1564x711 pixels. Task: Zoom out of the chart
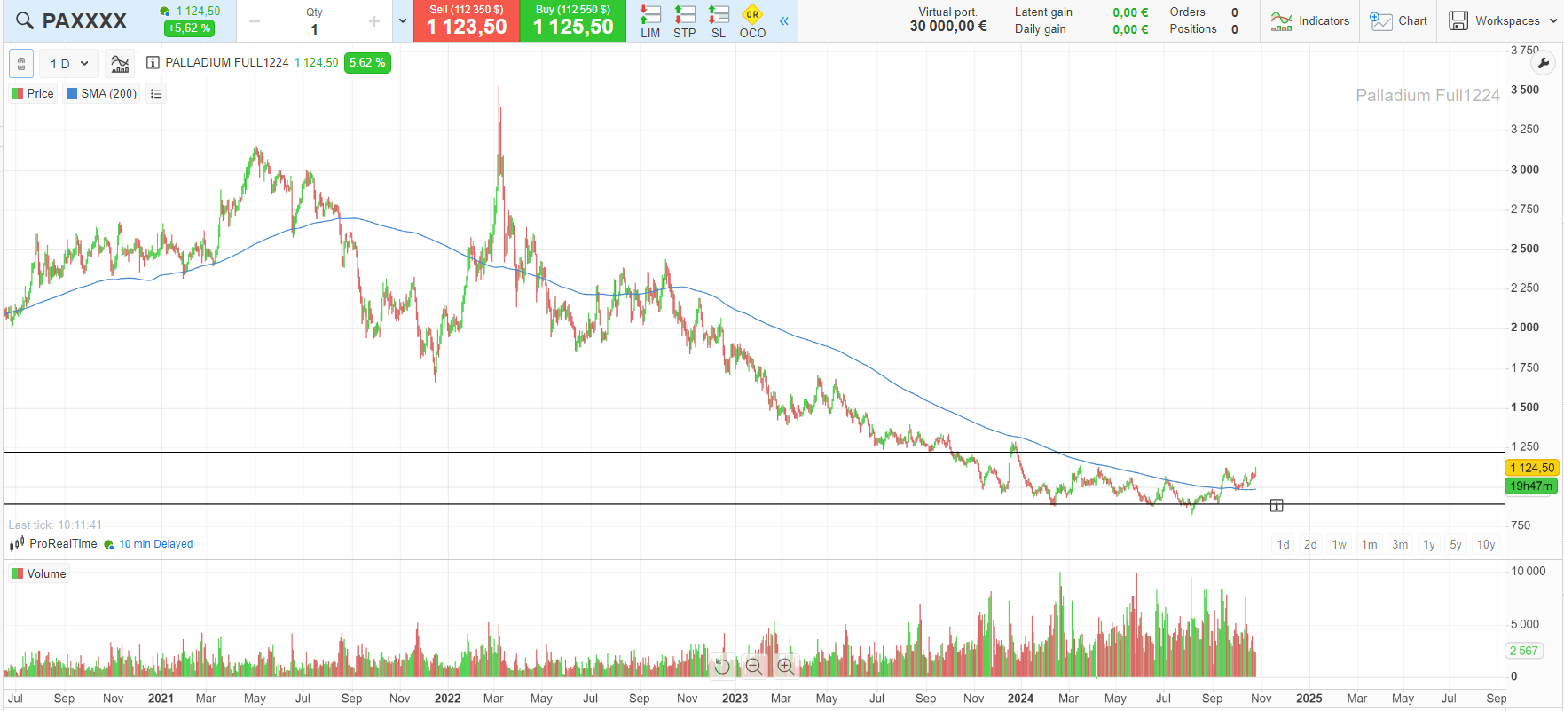pyautogui.click(x=754, y=666)
